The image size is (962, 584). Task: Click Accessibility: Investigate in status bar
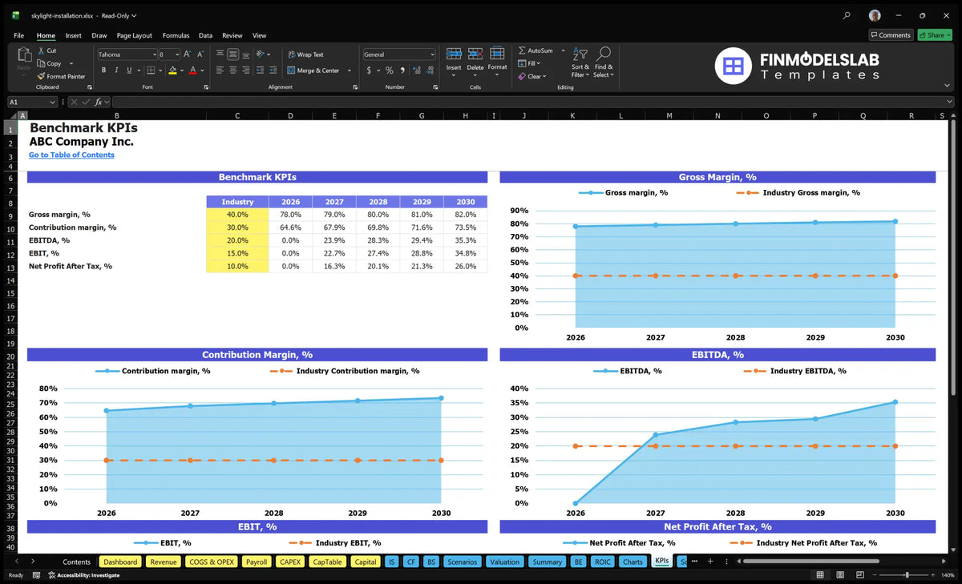tap(83, 575)
